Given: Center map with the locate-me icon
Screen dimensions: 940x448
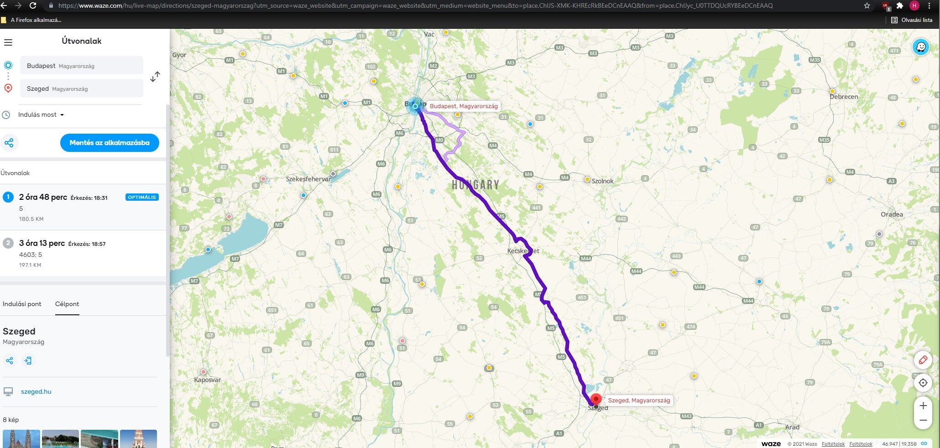Looking at the screenshot, I should click(923, 383).
